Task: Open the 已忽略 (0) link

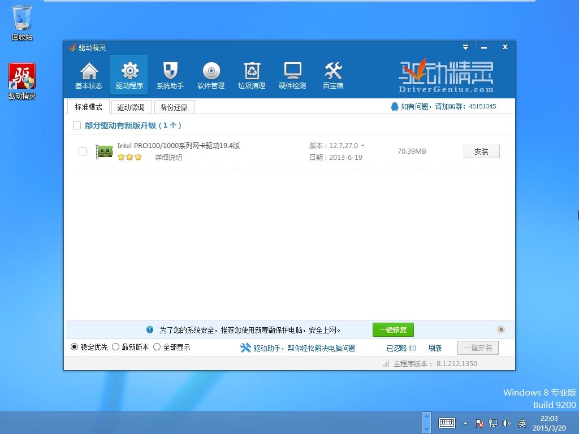Action: point(401,348)
